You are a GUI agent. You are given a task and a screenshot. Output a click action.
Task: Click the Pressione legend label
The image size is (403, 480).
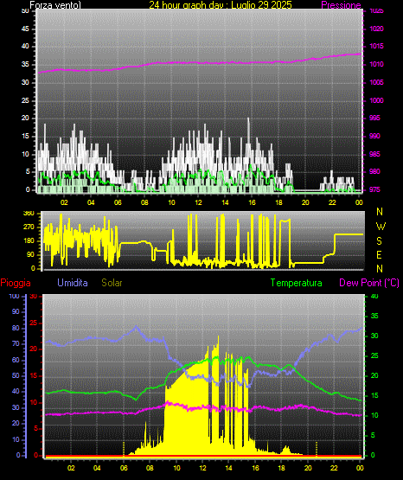(x=341, y=5)
